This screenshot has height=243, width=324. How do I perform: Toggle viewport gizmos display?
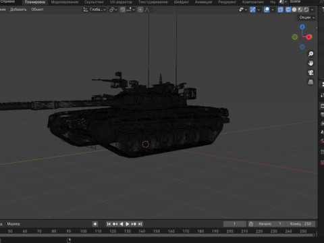click(x=252, y=9)
